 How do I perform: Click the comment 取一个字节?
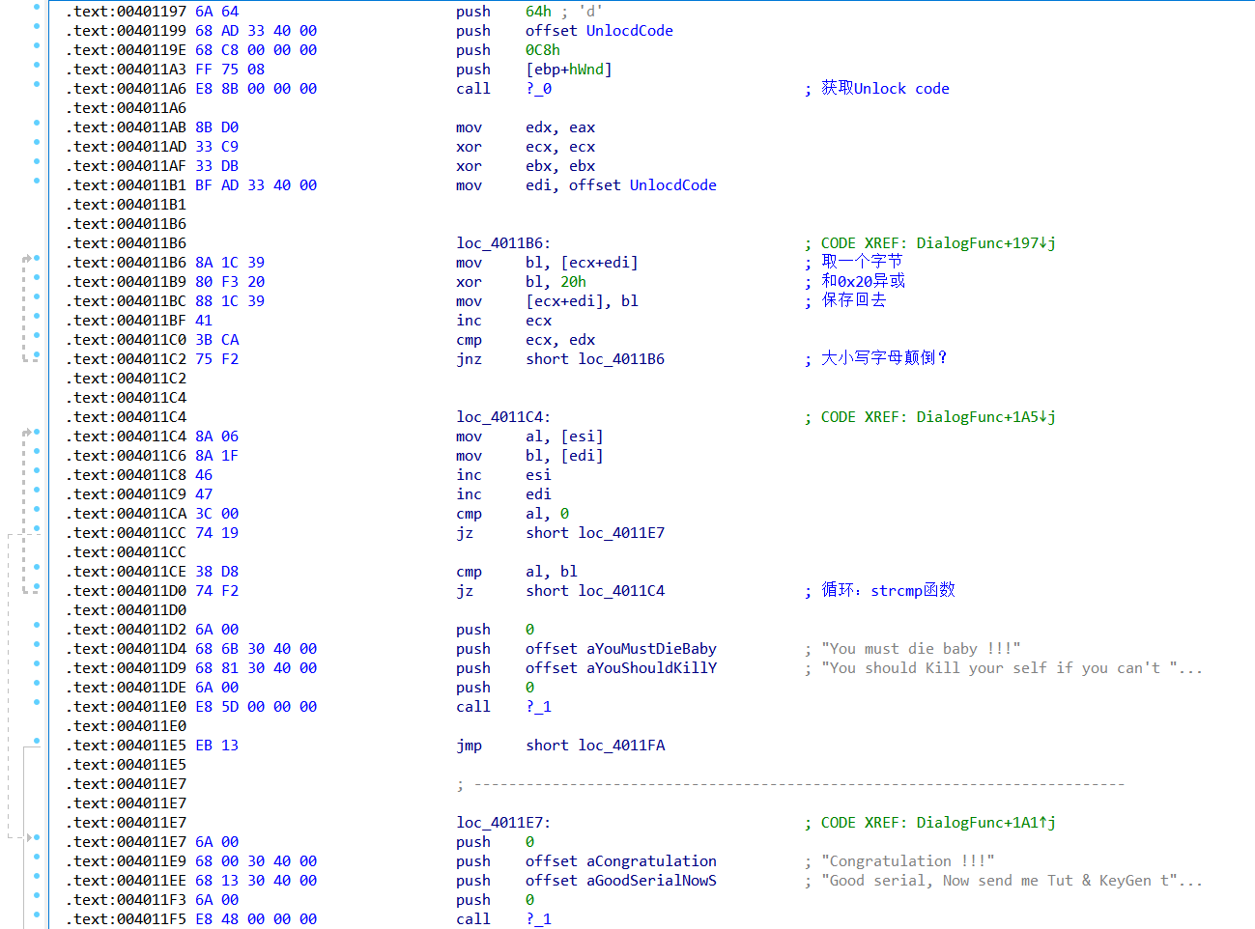[x=862, y=262]
